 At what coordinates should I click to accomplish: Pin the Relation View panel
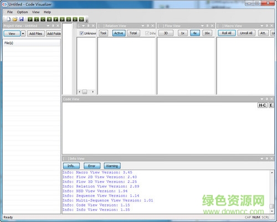click(x=148, y=25)
